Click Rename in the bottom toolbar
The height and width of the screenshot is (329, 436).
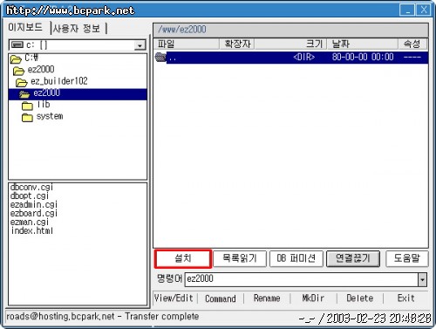point(267,298)
